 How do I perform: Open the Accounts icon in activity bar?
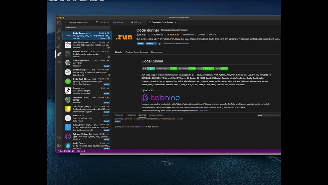click(x=59, y=138)
